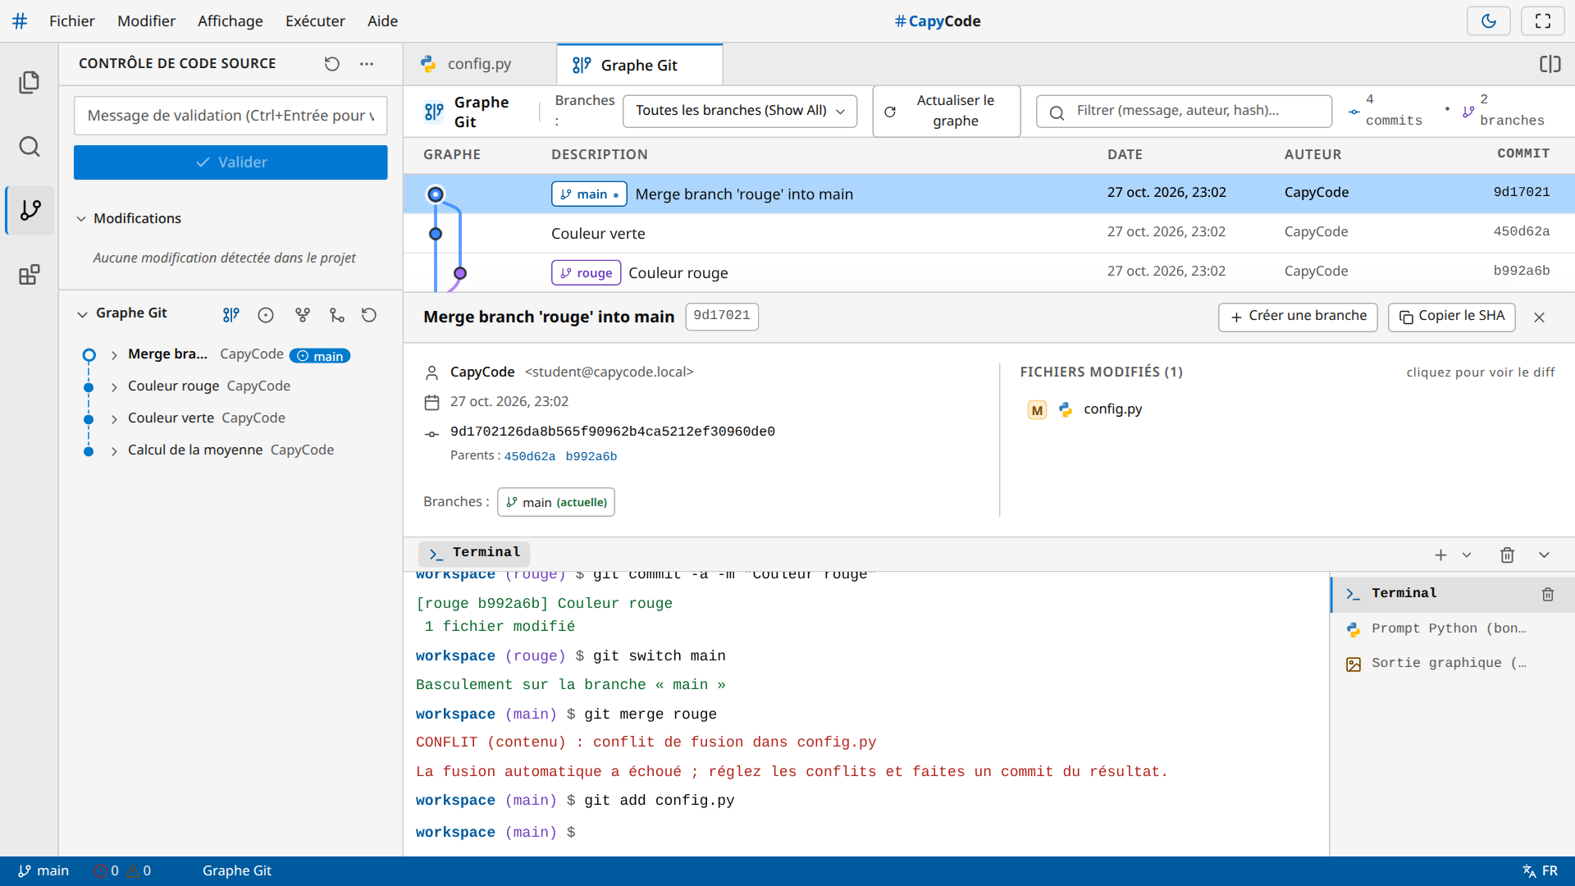Image resolution: width=1575 pixels, height=886 pixels.
Task: Click Copier le SHA button
Action: [x=1451, y=317]
